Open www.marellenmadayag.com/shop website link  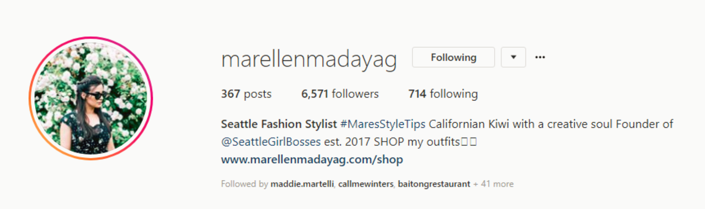tap(312, 160)
